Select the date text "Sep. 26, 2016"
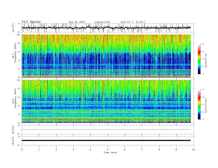The image size is (218, 168). 77,22
